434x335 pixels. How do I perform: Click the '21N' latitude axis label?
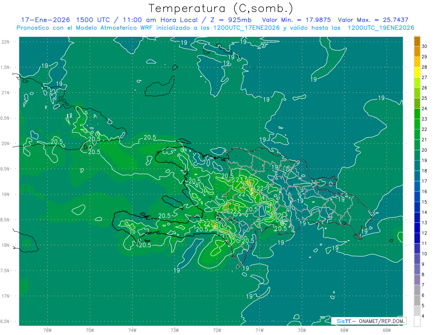(x=5, y=93)
